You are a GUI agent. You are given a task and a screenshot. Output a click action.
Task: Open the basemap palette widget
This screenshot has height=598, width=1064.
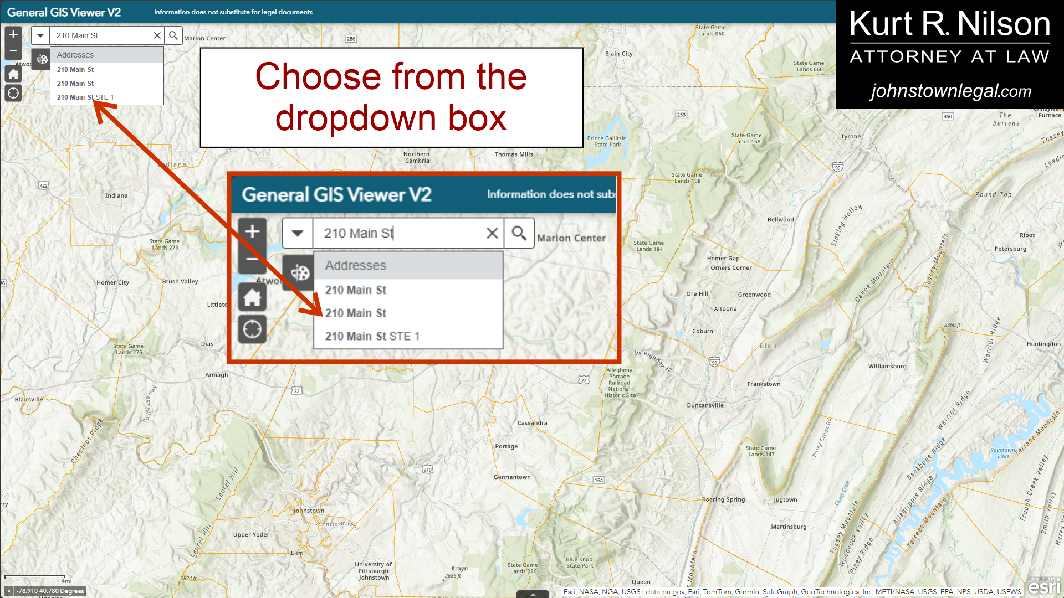coord(41,59)
